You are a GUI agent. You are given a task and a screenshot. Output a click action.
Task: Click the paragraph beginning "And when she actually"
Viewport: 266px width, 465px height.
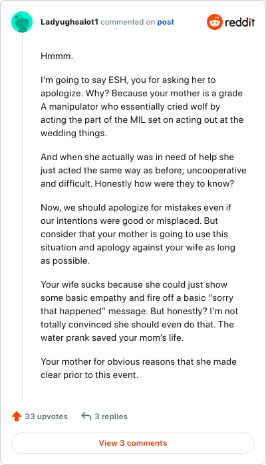(x=144, y=170)
